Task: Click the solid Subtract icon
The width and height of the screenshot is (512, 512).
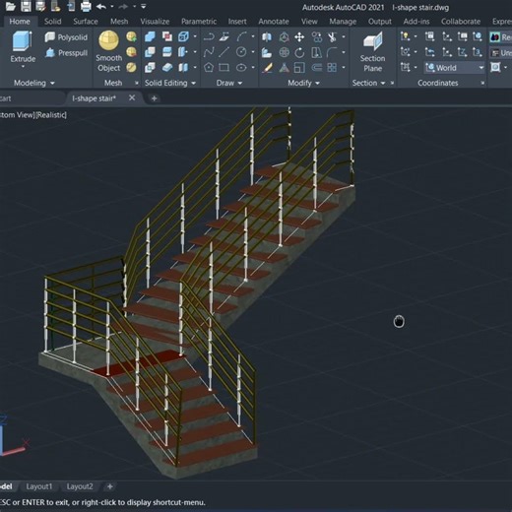Action: (150, 52)
